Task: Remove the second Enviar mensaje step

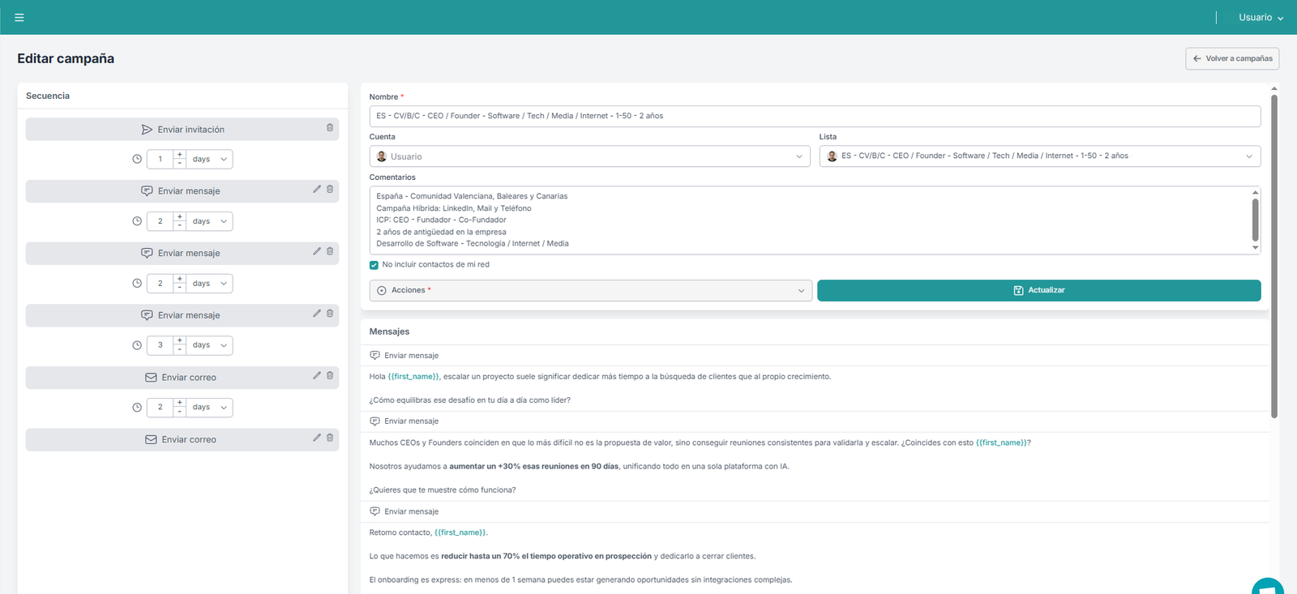Action: [x=330, y=251]
